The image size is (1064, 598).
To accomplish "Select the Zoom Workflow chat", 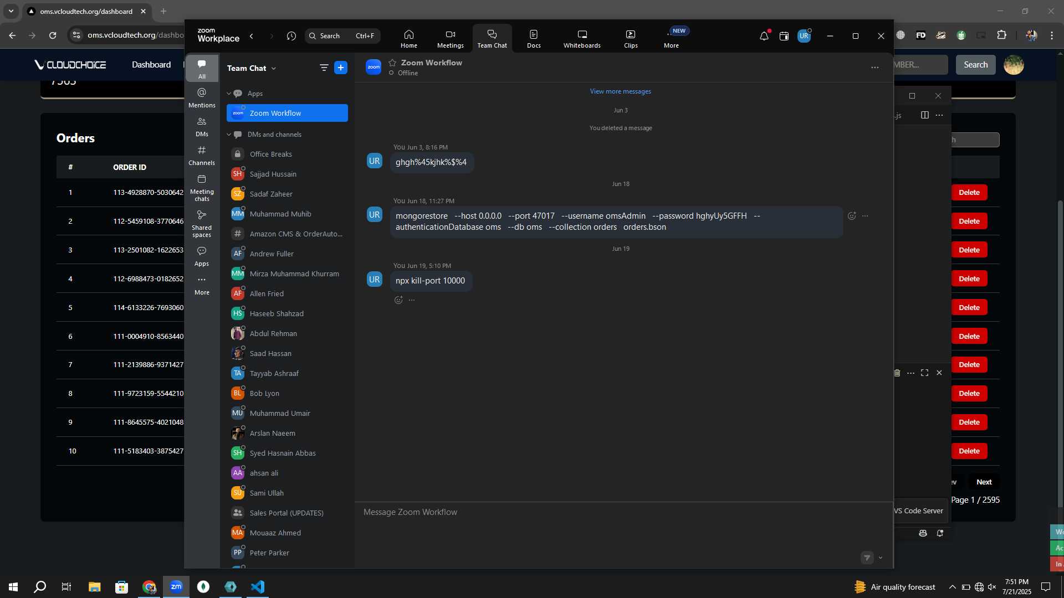I will 287,113.
